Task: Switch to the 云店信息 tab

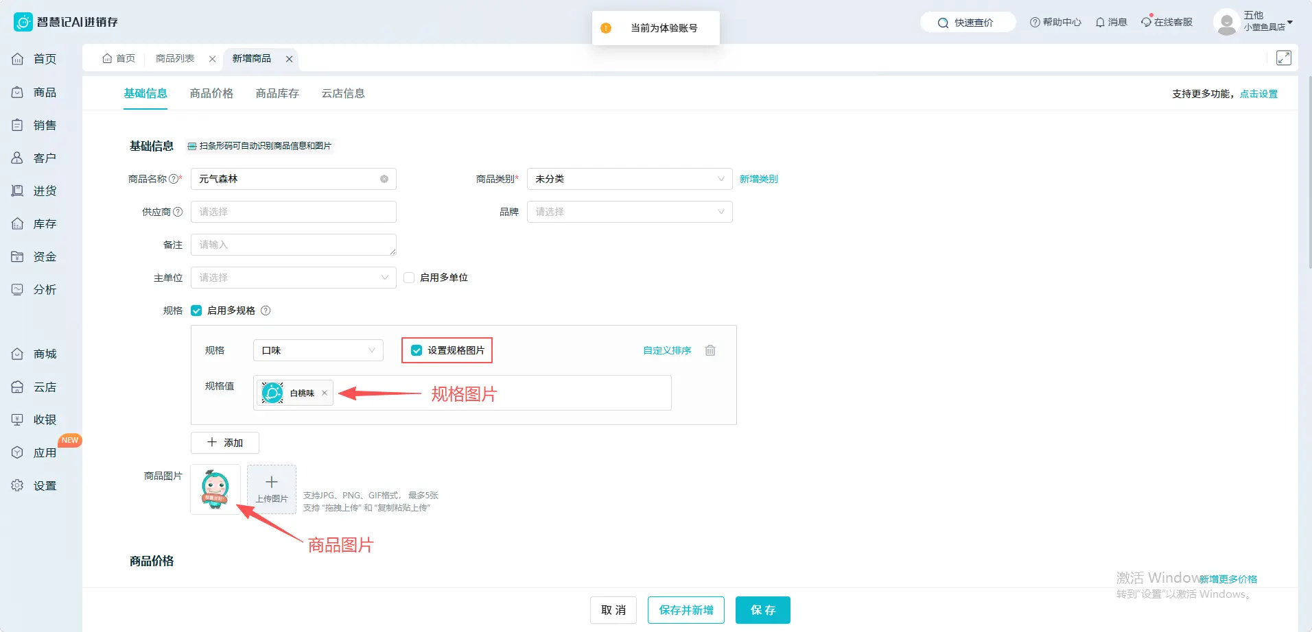Action: coord(343,93)
